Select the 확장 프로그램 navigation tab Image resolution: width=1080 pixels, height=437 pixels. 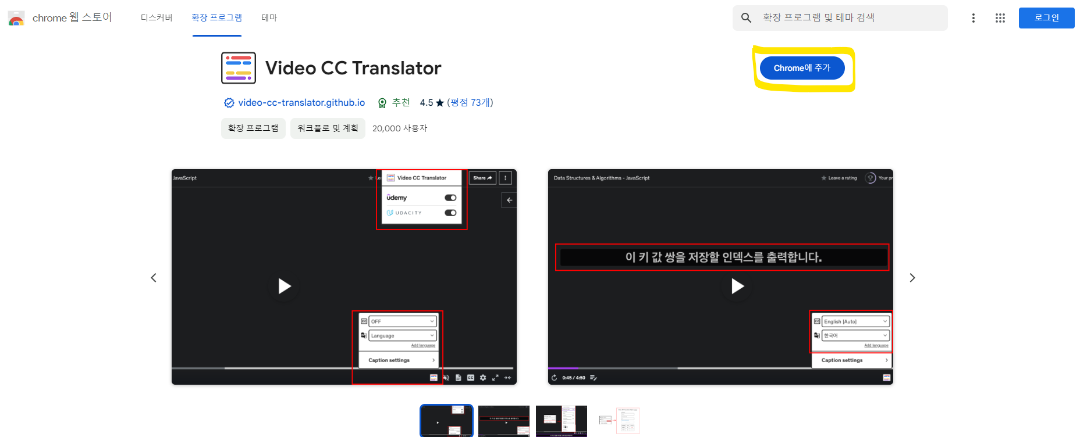point(216,17)
